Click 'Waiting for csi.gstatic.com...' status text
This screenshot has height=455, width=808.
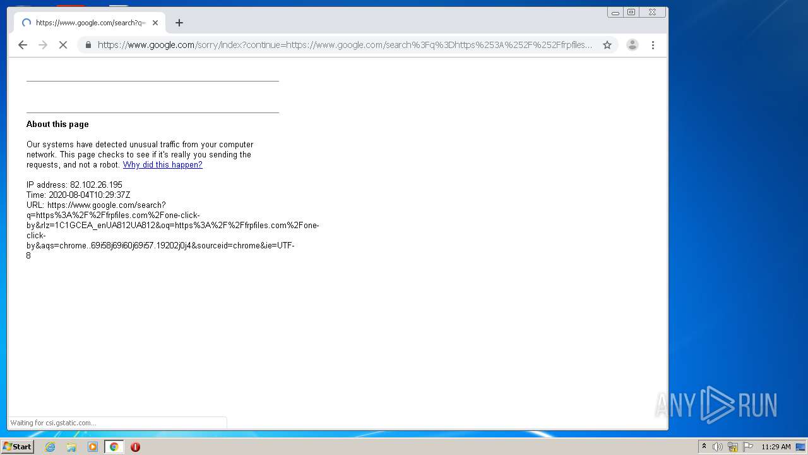[54, 423]
